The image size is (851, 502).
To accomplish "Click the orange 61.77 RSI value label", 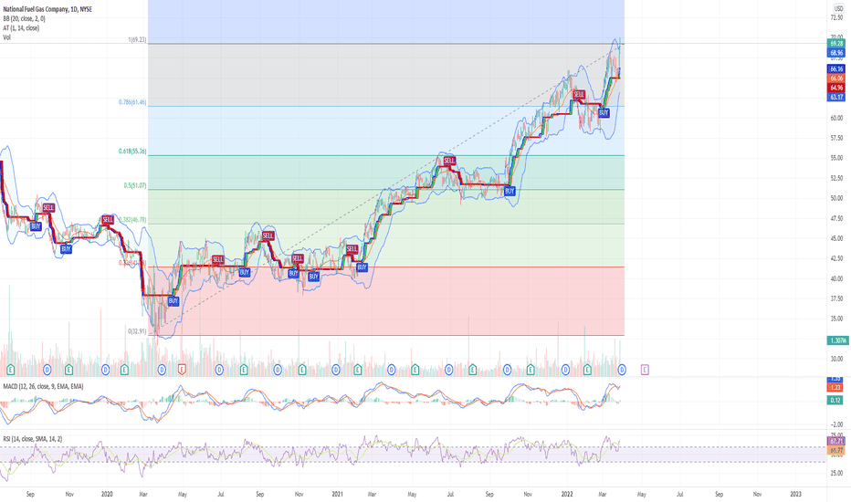I will [x=836, y=451].
